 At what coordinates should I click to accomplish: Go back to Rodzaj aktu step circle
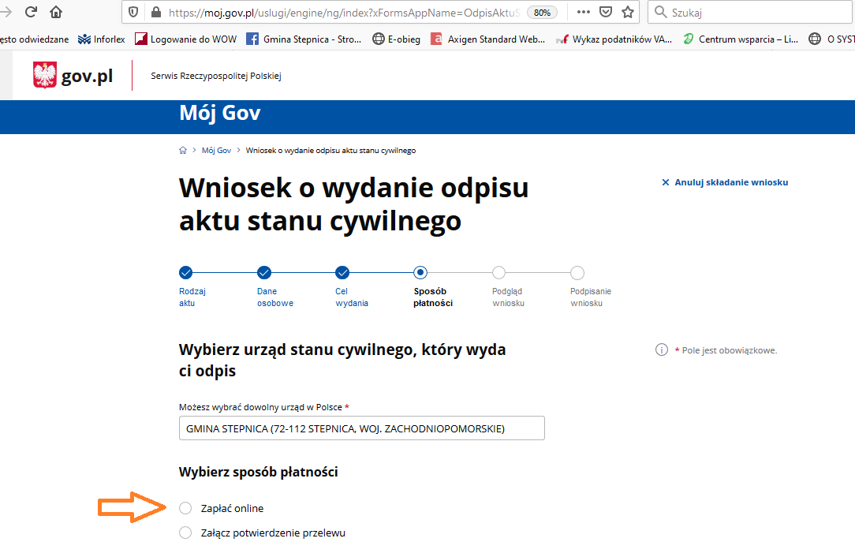point(185,272)
